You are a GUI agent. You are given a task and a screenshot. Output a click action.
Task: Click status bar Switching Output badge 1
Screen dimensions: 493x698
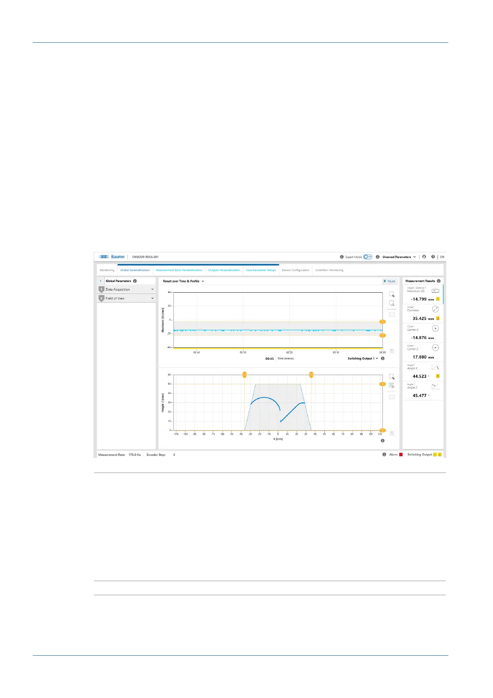(435, 455)
